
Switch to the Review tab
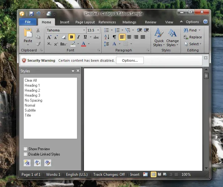[x=151, y=22]
